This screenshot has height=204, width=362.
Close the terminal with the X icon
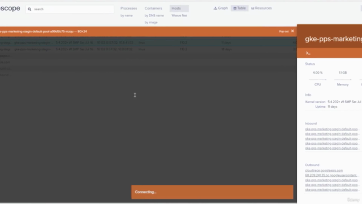292,31
